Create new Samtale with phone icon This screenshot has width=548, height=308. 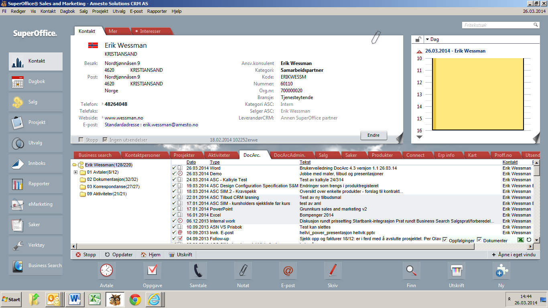(x=198, y=271)
